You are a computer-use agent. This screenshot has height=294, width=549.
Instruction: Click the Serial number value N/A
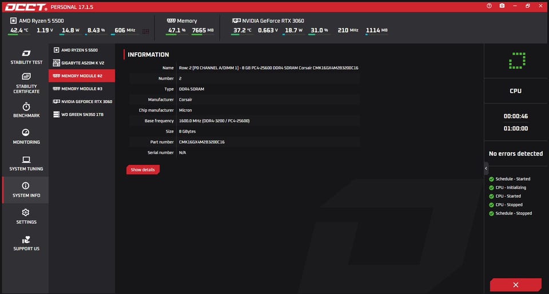tap(182, 153)
